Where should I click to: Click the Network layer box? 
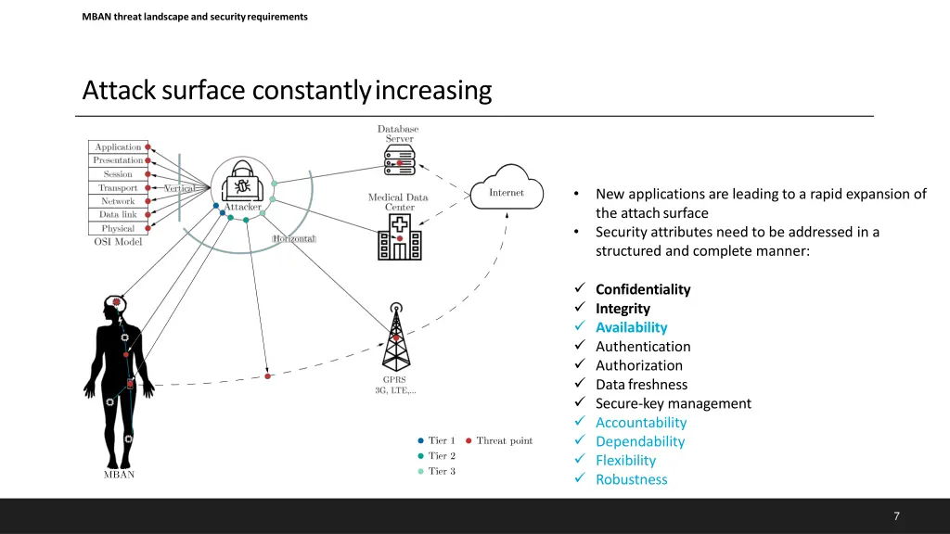pos(118,201)
